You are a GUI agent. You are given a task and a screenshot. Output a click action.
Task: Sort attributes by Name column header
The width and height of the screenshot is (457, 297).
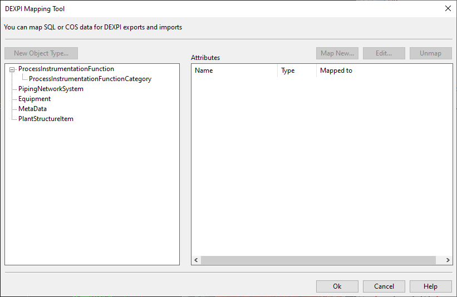pos(234,71)
